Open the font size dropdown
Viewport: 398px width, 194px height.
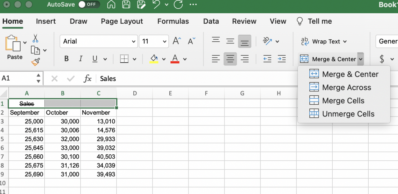[165, 41]
